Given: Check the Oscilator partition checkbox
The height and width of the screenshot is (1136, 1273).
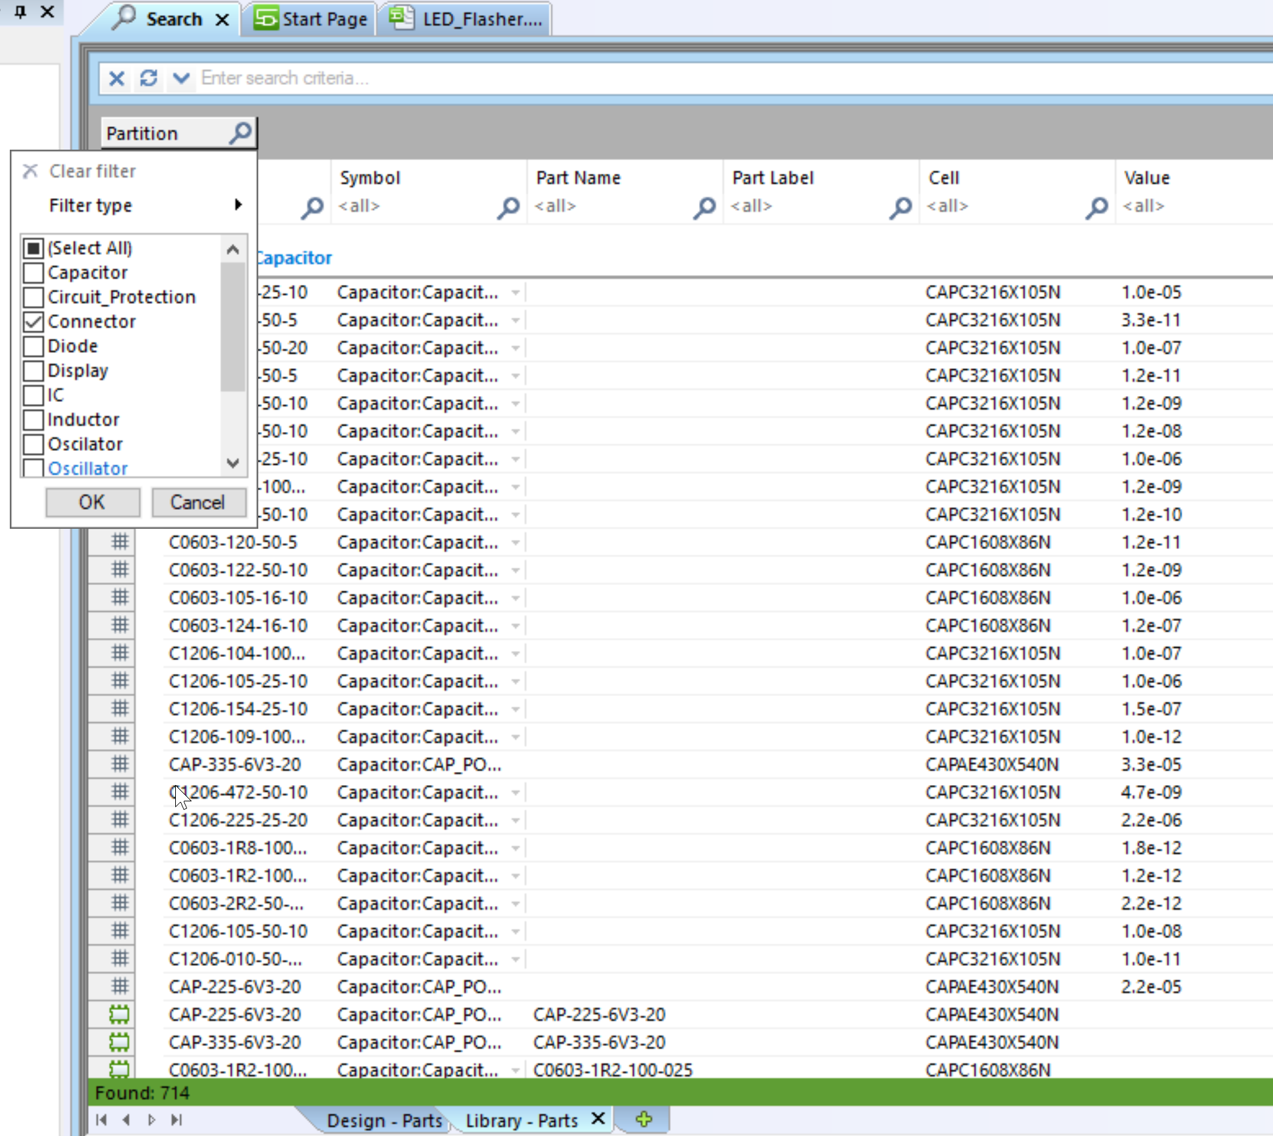Looking at the screenshot, I should point(33,444).
